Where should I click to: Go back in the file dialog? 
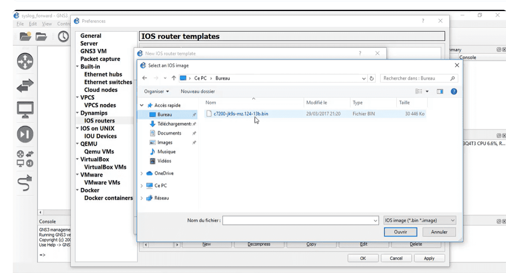point(145,78)
